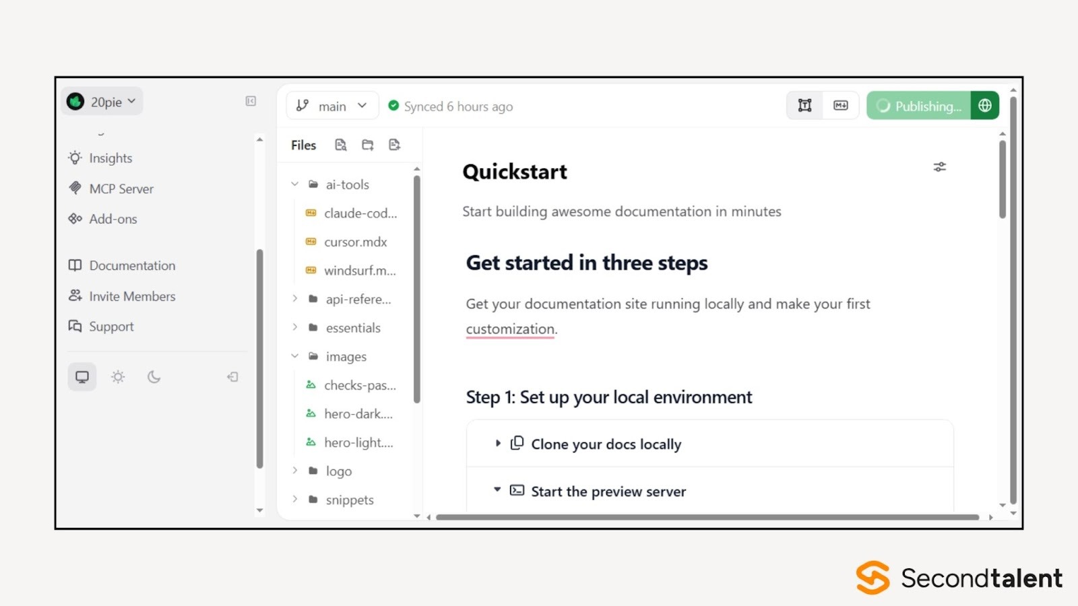Switch to markdown editor mode
The height and width of the screenshot is (606, 1078).
pyautogui.click(x=841, y=105)
